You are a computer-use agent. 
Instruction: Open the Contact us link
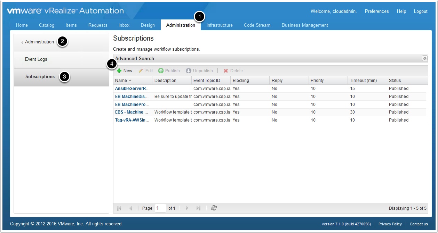pos(419,224)
